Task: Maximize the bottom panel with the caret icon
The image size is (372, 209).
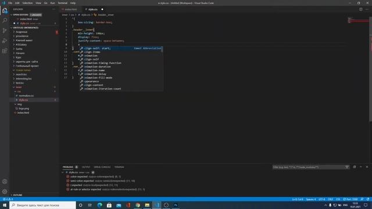Action: click(360, 167)
